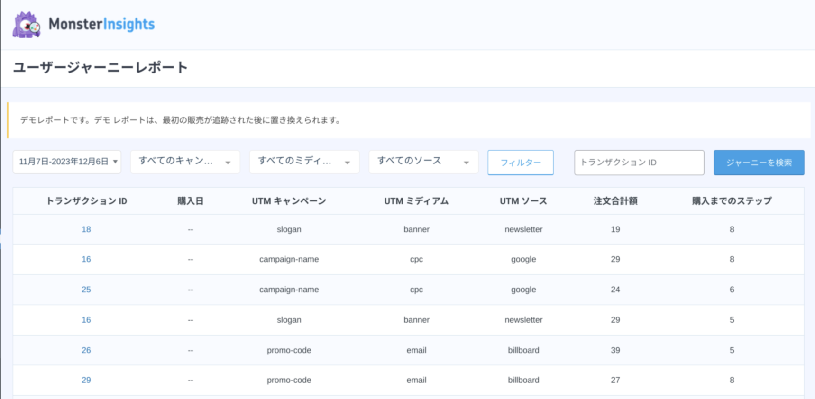This screenshot has width=815, height=399.
Task: Click the 注文合計額 column header
Action: (x=615, y=201)
